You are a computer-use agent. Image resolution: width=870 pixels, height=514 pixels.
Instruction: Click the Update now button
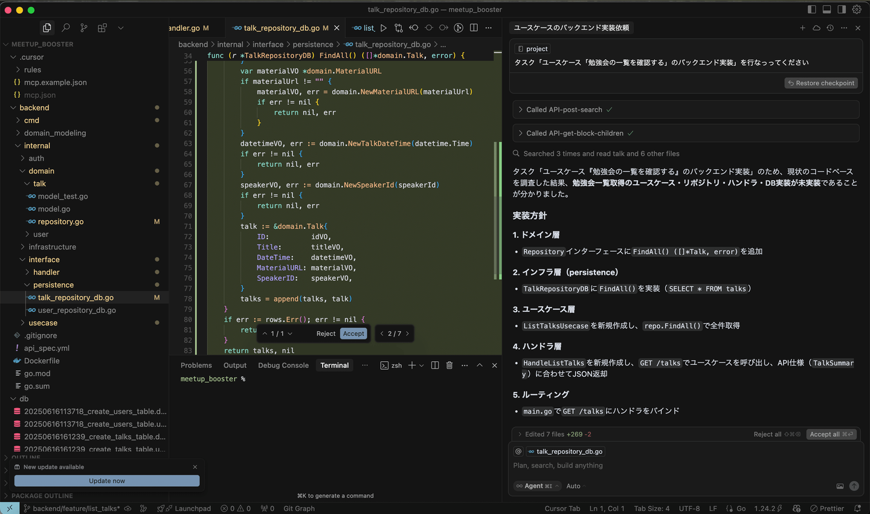[x=107, y=481]
